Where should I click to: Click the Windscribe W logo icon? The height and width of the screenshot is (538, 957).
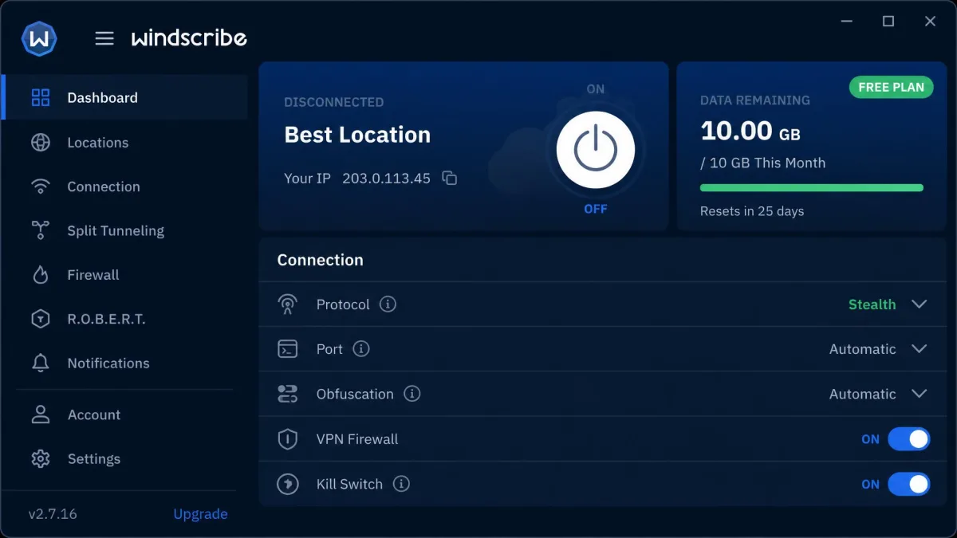(39, 37)
